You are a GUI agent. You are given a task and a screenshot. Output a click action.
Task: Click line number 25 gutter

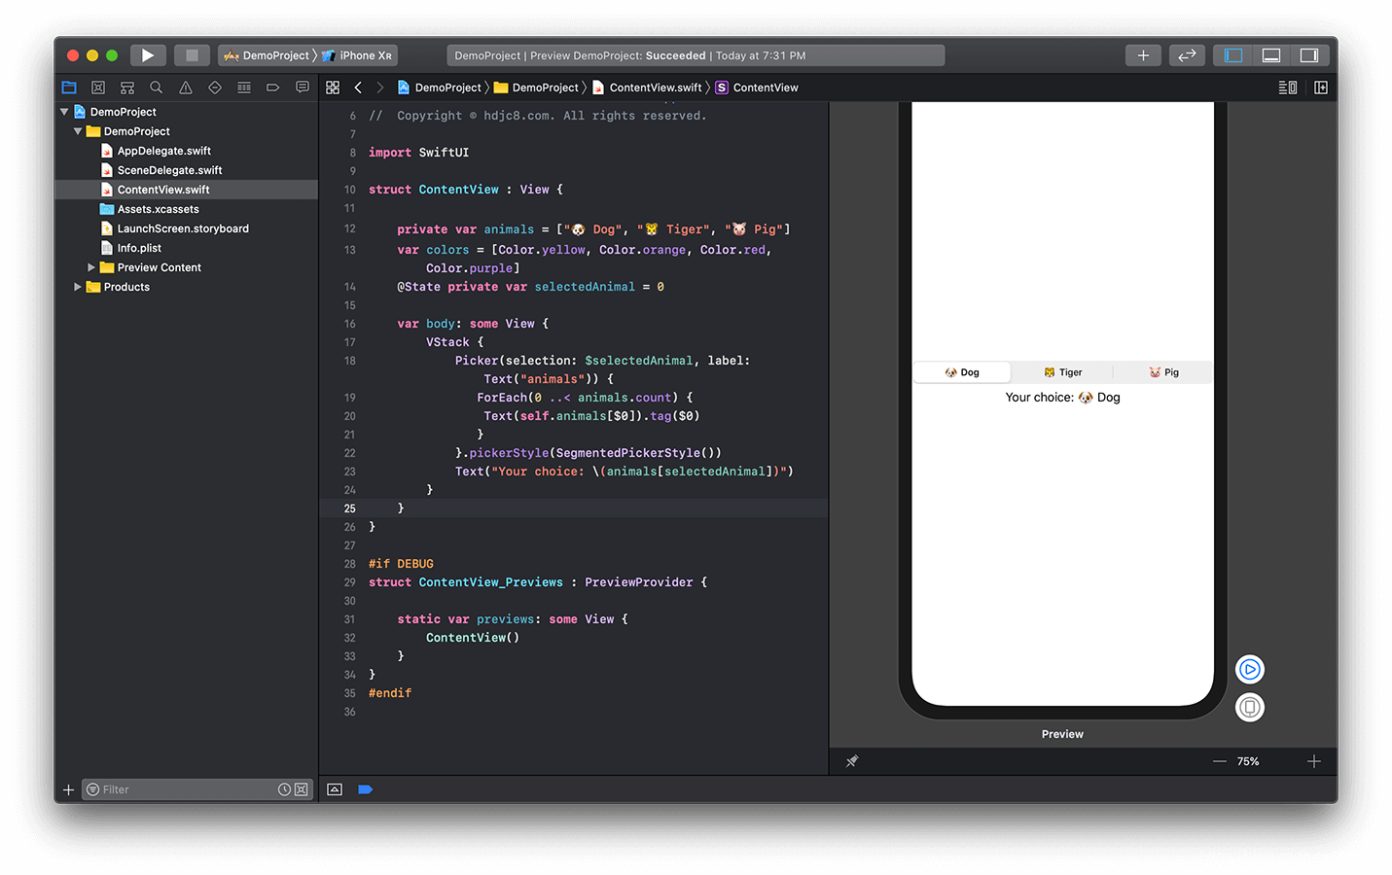click(349, 508)
